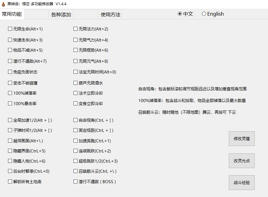The width and height of the screenshot is (268, 197).
Task: Toggle 固定视距(CtrL + ]) checkbox
Action: click(75, 131)
